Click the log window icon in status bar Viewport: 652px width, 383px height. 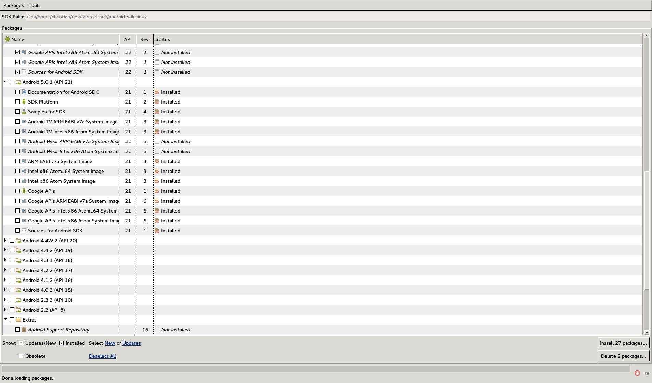pyautogui.click(x=647, y=373)
